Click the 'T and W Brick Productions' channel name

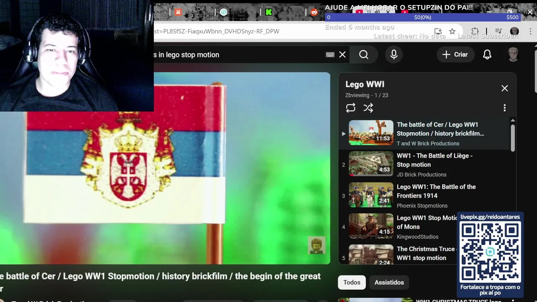pos(428,143)
